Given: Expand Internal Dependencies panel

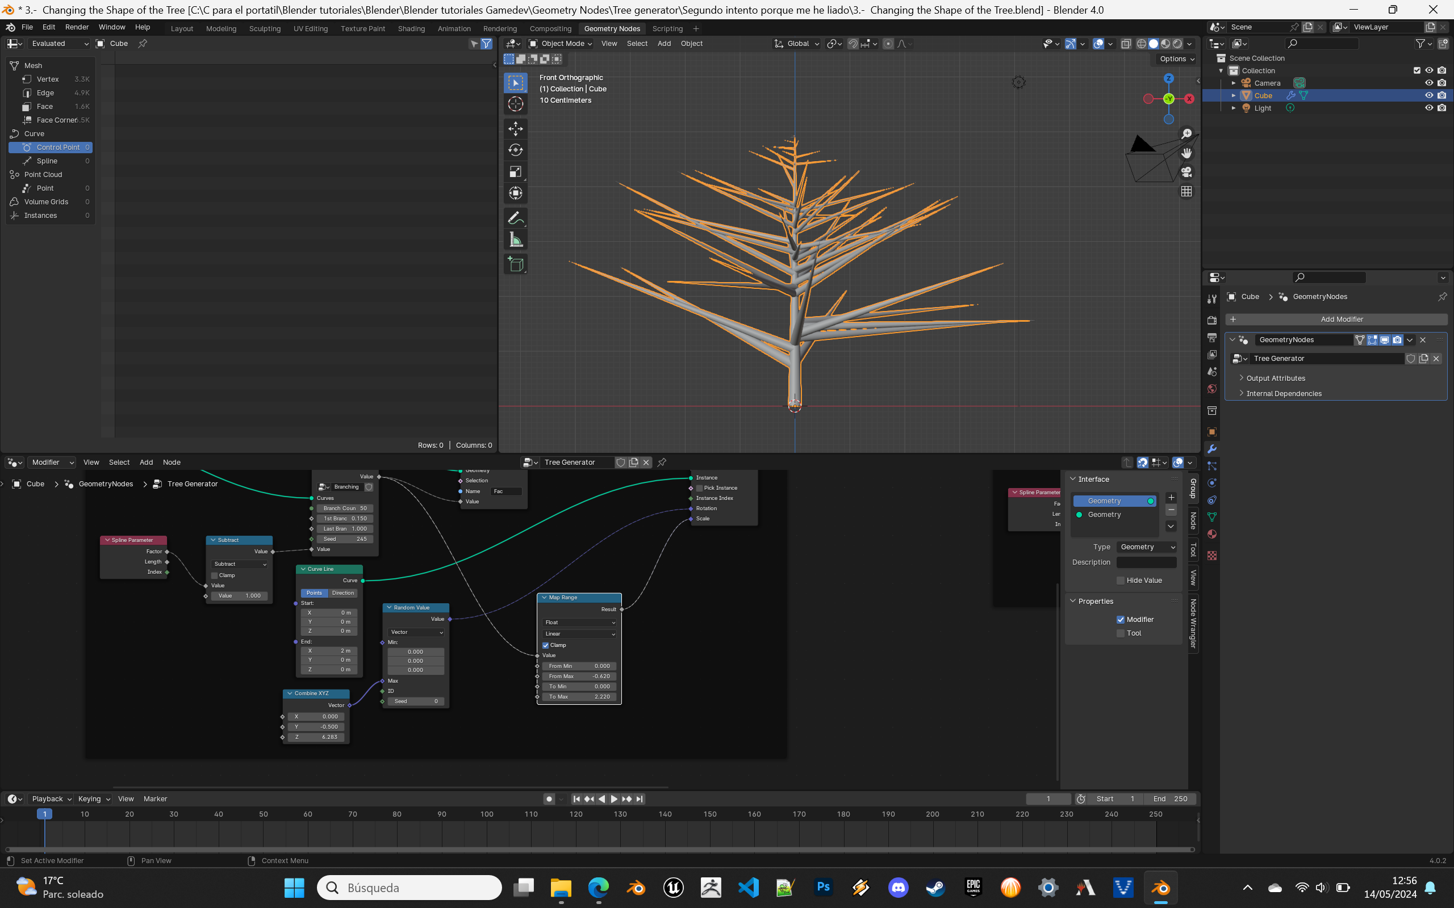Looking at the screenshot, I should 1284,393.
